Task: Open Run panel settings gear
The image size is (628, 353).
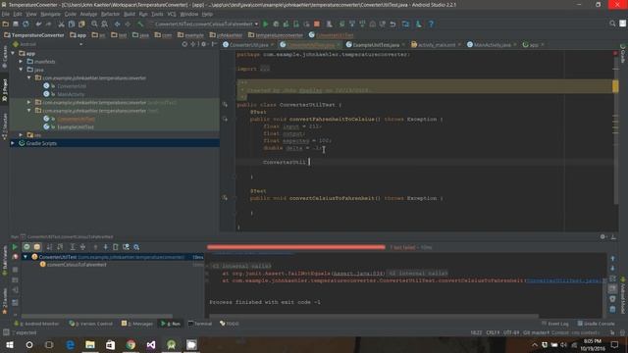Action: (x=602, y=237)
